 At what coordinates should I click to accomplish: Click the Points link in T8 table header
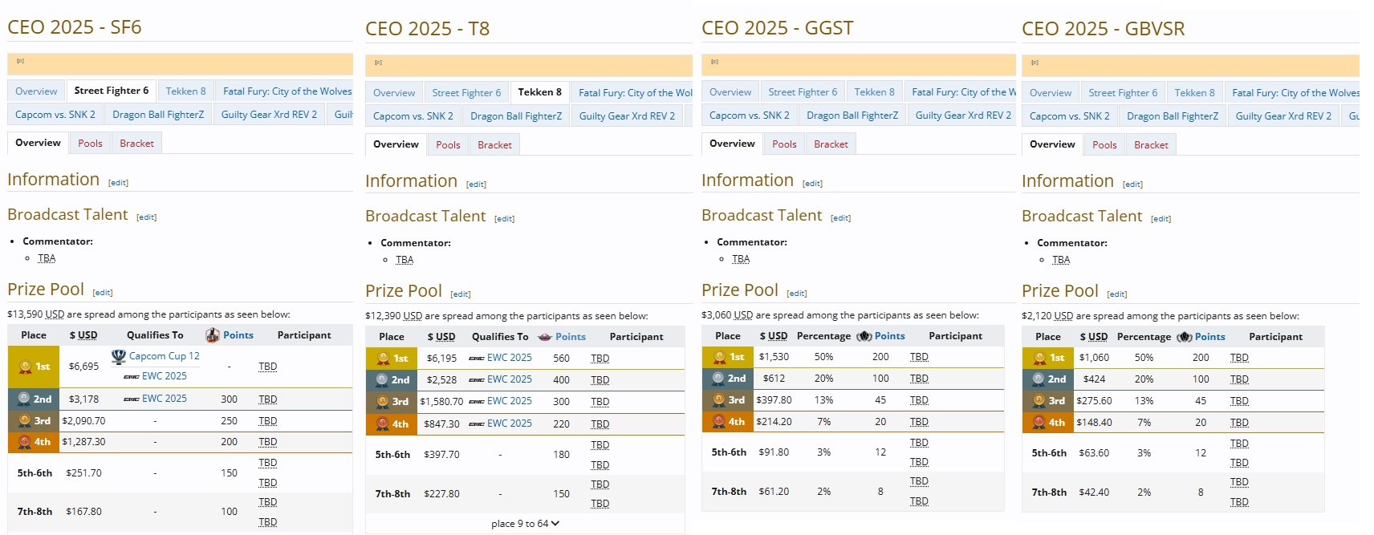[571, 337]
